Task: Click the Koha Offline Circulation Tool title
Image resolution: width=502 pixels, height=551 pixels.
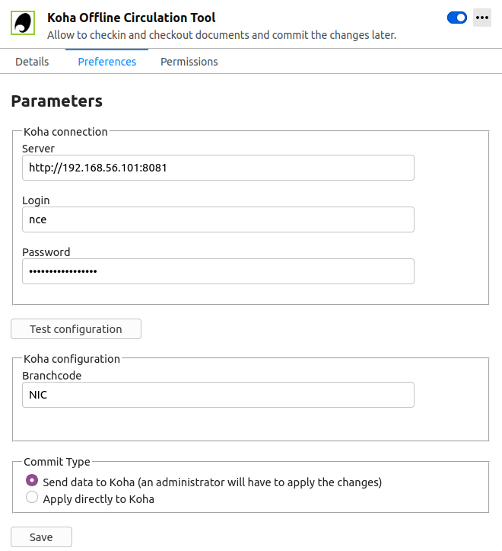Action: pyautogui.click(x=131, y=18)
